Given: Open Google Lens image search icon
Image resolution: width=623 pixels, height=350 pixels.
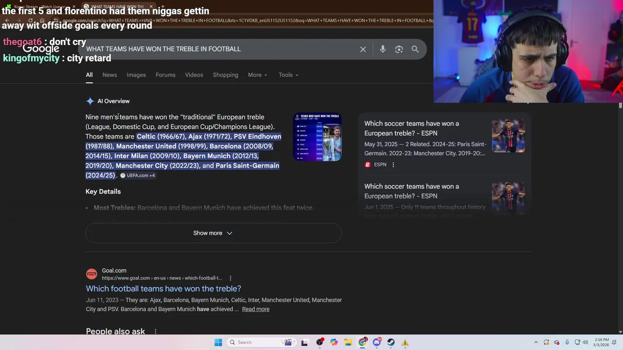Looking at the screenshot, I should (399, 49).
